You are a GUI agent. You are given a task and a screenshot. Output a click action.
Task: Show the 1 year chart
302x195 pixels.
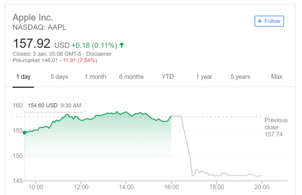[204, 77]
